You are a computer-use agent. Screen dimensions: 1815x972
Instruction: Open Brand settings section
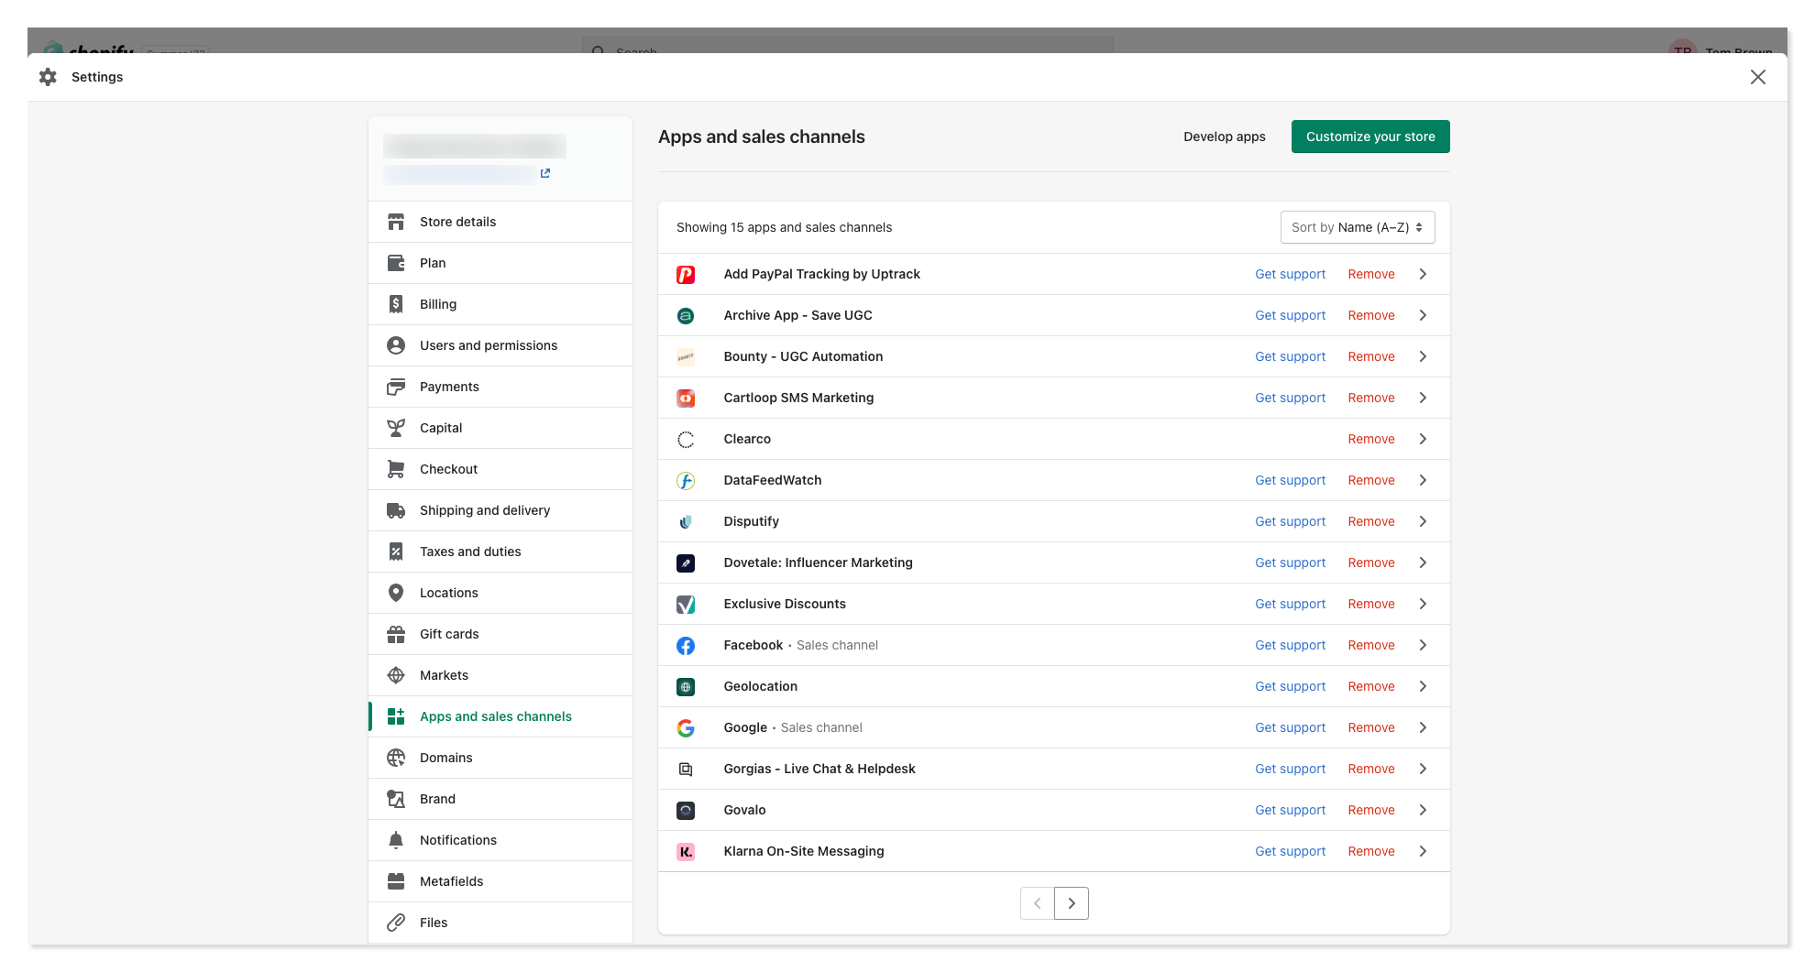[x=500, y=799]
